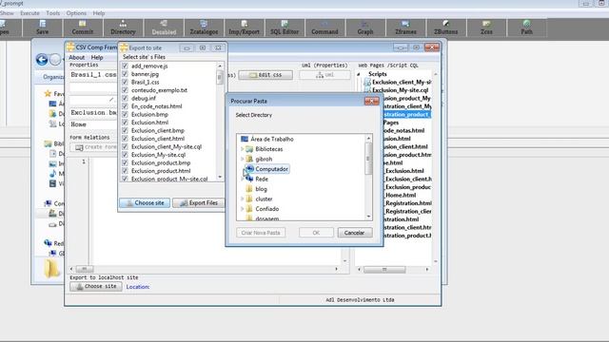Open the Options menu in the menu bar
Viewport: 609px width, 342px height.
(76, 13)
